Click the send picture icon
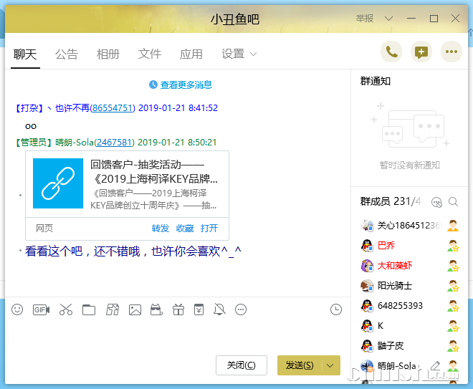Screen dimensions: 473x389 click(135, 309)
